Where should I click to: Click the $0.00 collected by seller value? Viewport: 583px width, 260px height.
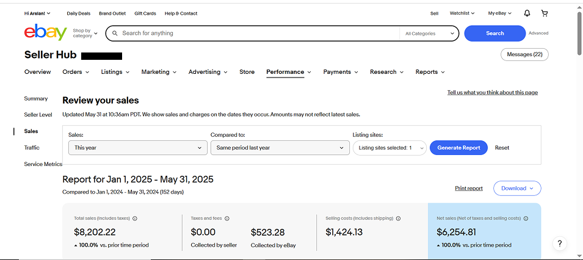[203, 233]
